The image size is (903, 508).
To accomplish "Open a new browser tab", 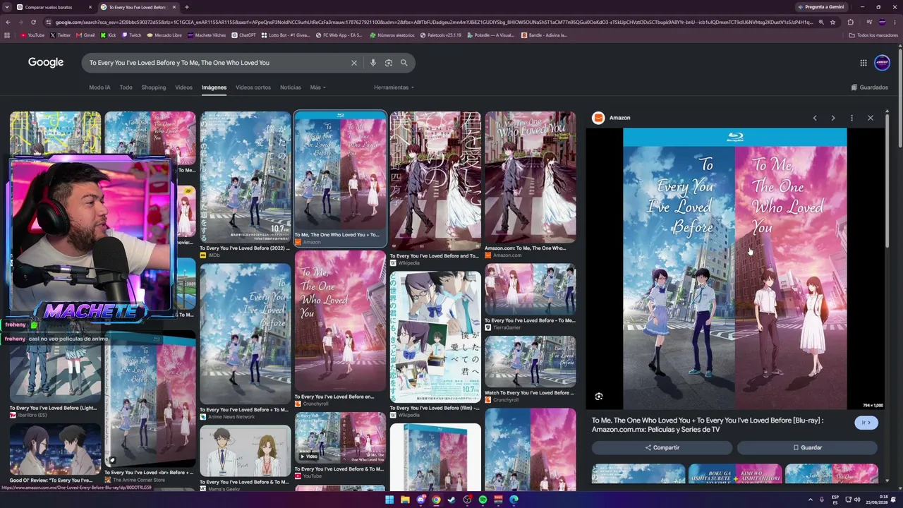I will 186,7.
